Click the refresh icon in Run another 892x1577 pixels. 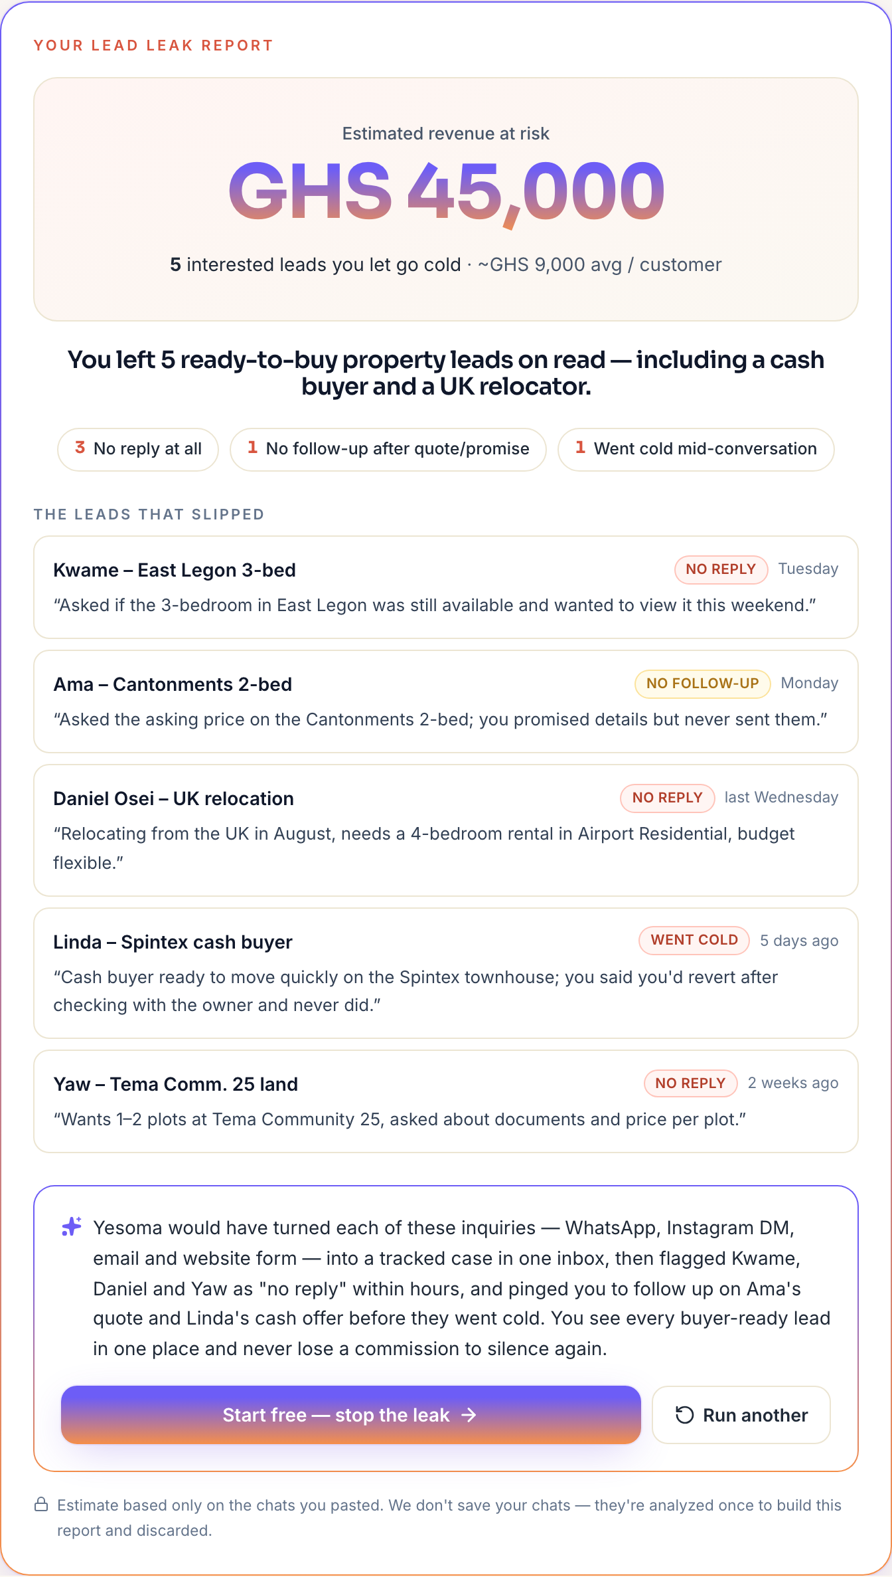[684, 1415]
